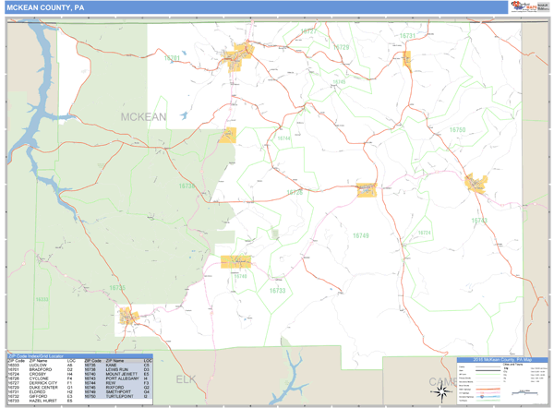Click ZIP label 16733 on the map
This screenshot has width=554, height=408.
tap(277, 291)
